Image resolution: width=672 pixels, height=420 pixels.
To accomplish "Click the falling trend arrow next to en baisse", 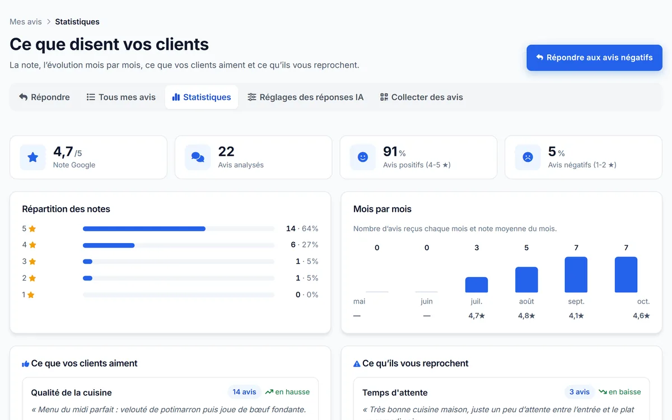I will [x=603, y=392].
